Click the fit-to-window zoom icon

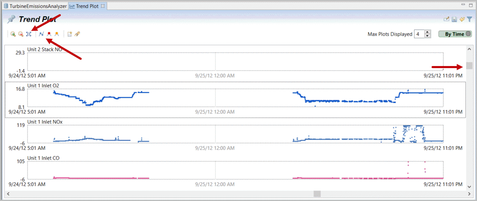click(29, 34)
